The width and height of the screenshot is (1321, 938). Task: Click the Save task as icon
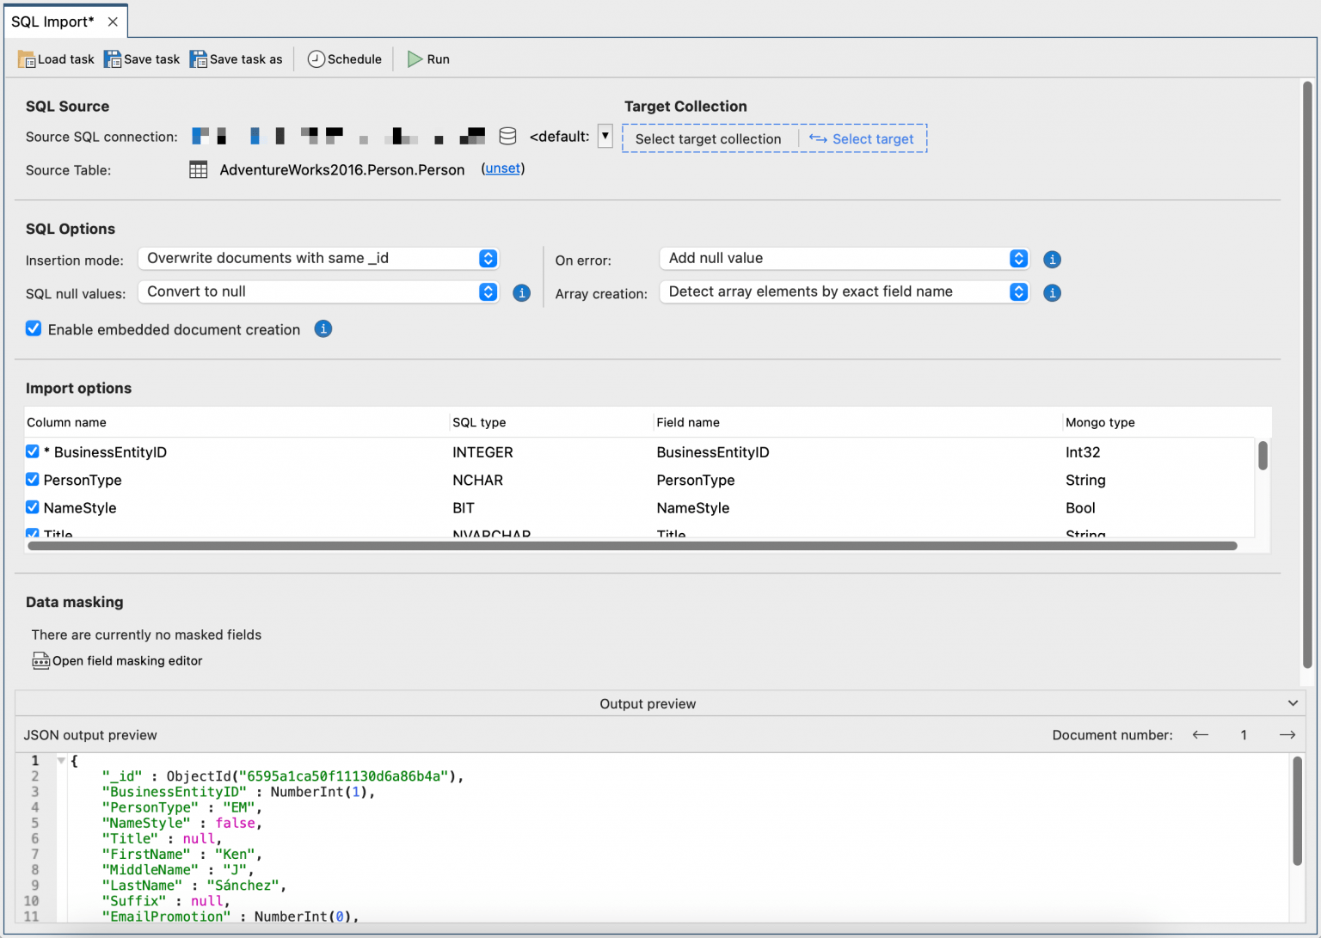(x=199, y=59)
